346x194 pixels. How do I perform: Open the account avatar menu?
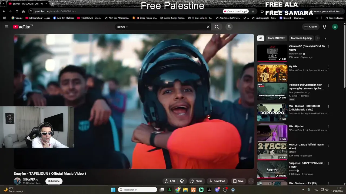tap(335, 27)
